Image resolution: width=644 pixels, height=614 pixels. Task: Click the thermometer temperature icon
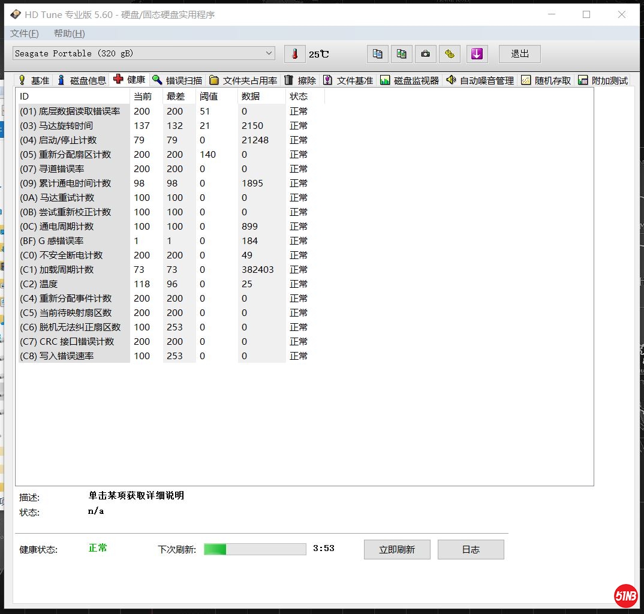(294, 53)
